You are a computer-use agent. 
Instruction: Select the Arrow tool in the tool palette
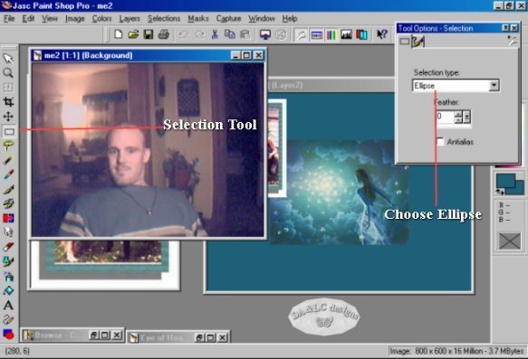pyautogui.click(x=8, y=58)
